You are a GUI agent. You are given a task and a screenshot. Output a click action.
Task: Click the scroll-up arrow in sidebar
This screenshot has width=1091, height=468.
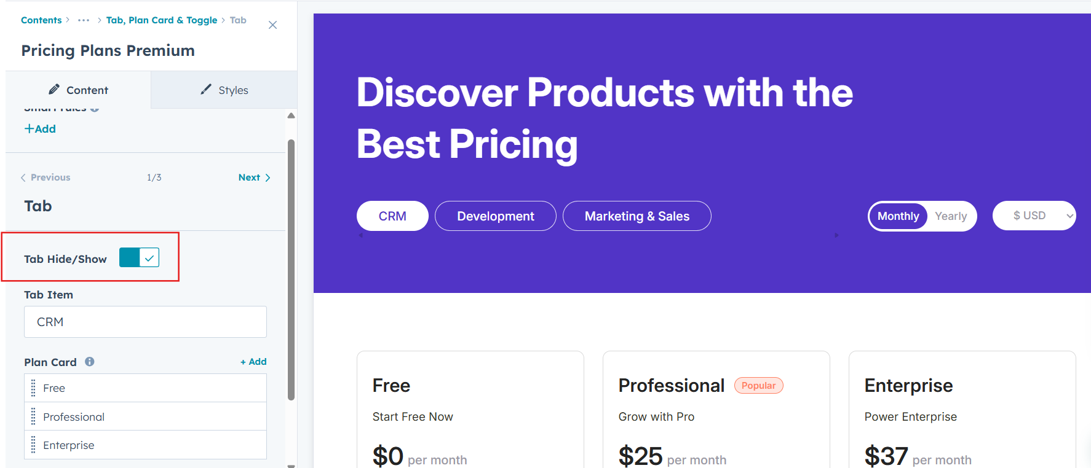[x=292, y=115]
